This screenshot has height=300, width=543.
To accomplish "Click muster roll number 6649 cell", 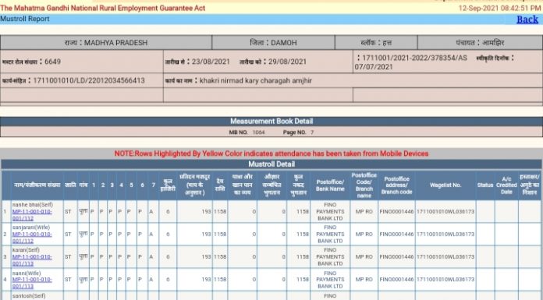I will [82, 62].
